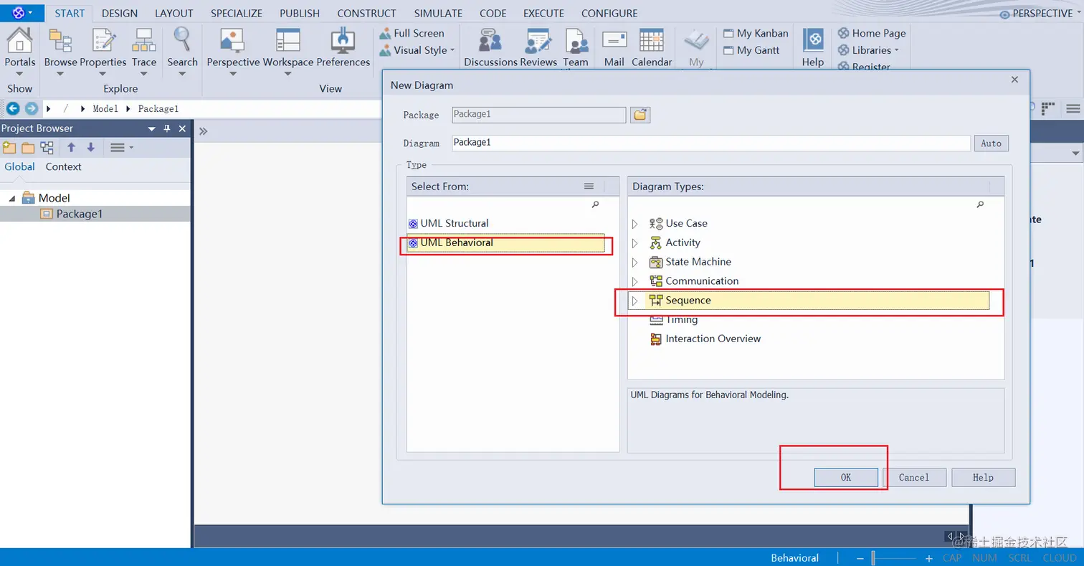The width and height of the screenshot is (1084, 566).
Task: Select the Interaction Overview diagram type
Action: click(x=705, y=339)
